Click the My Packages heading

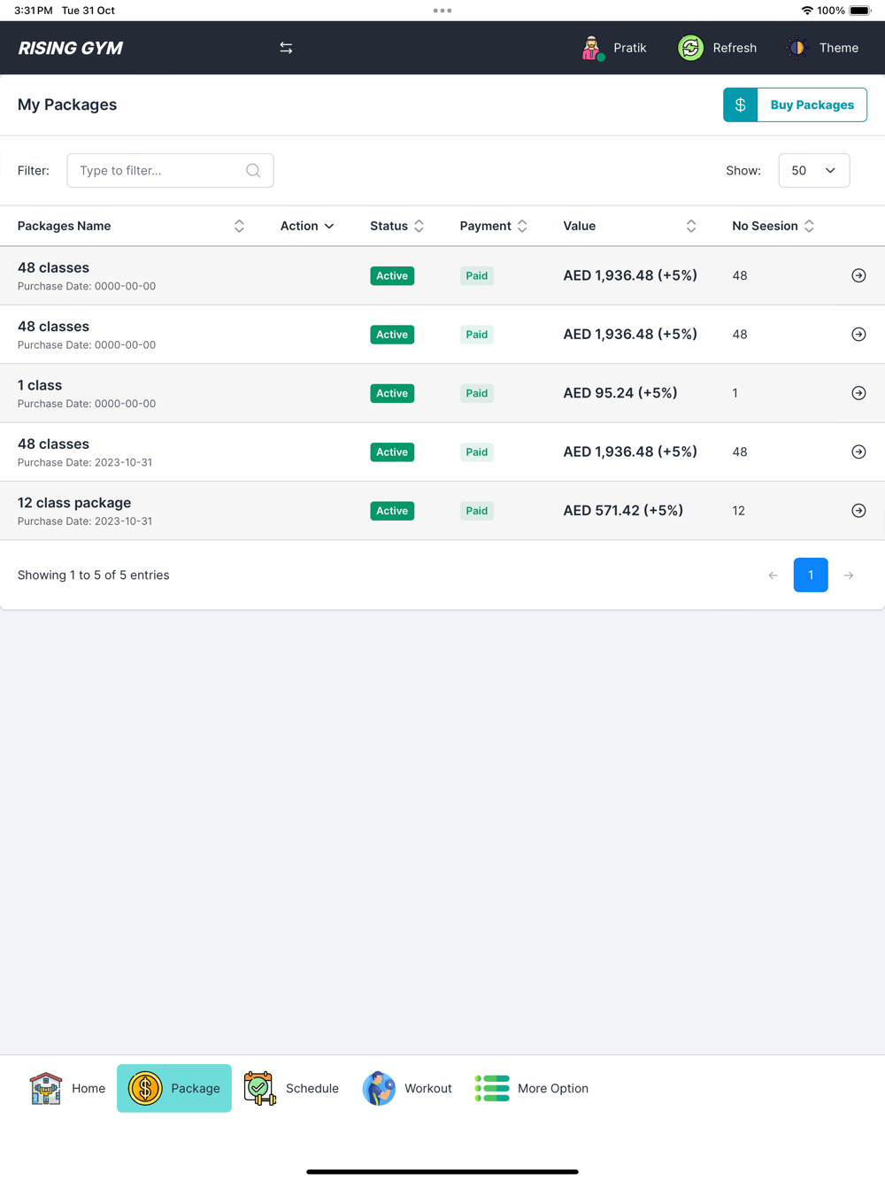(67, 104)
